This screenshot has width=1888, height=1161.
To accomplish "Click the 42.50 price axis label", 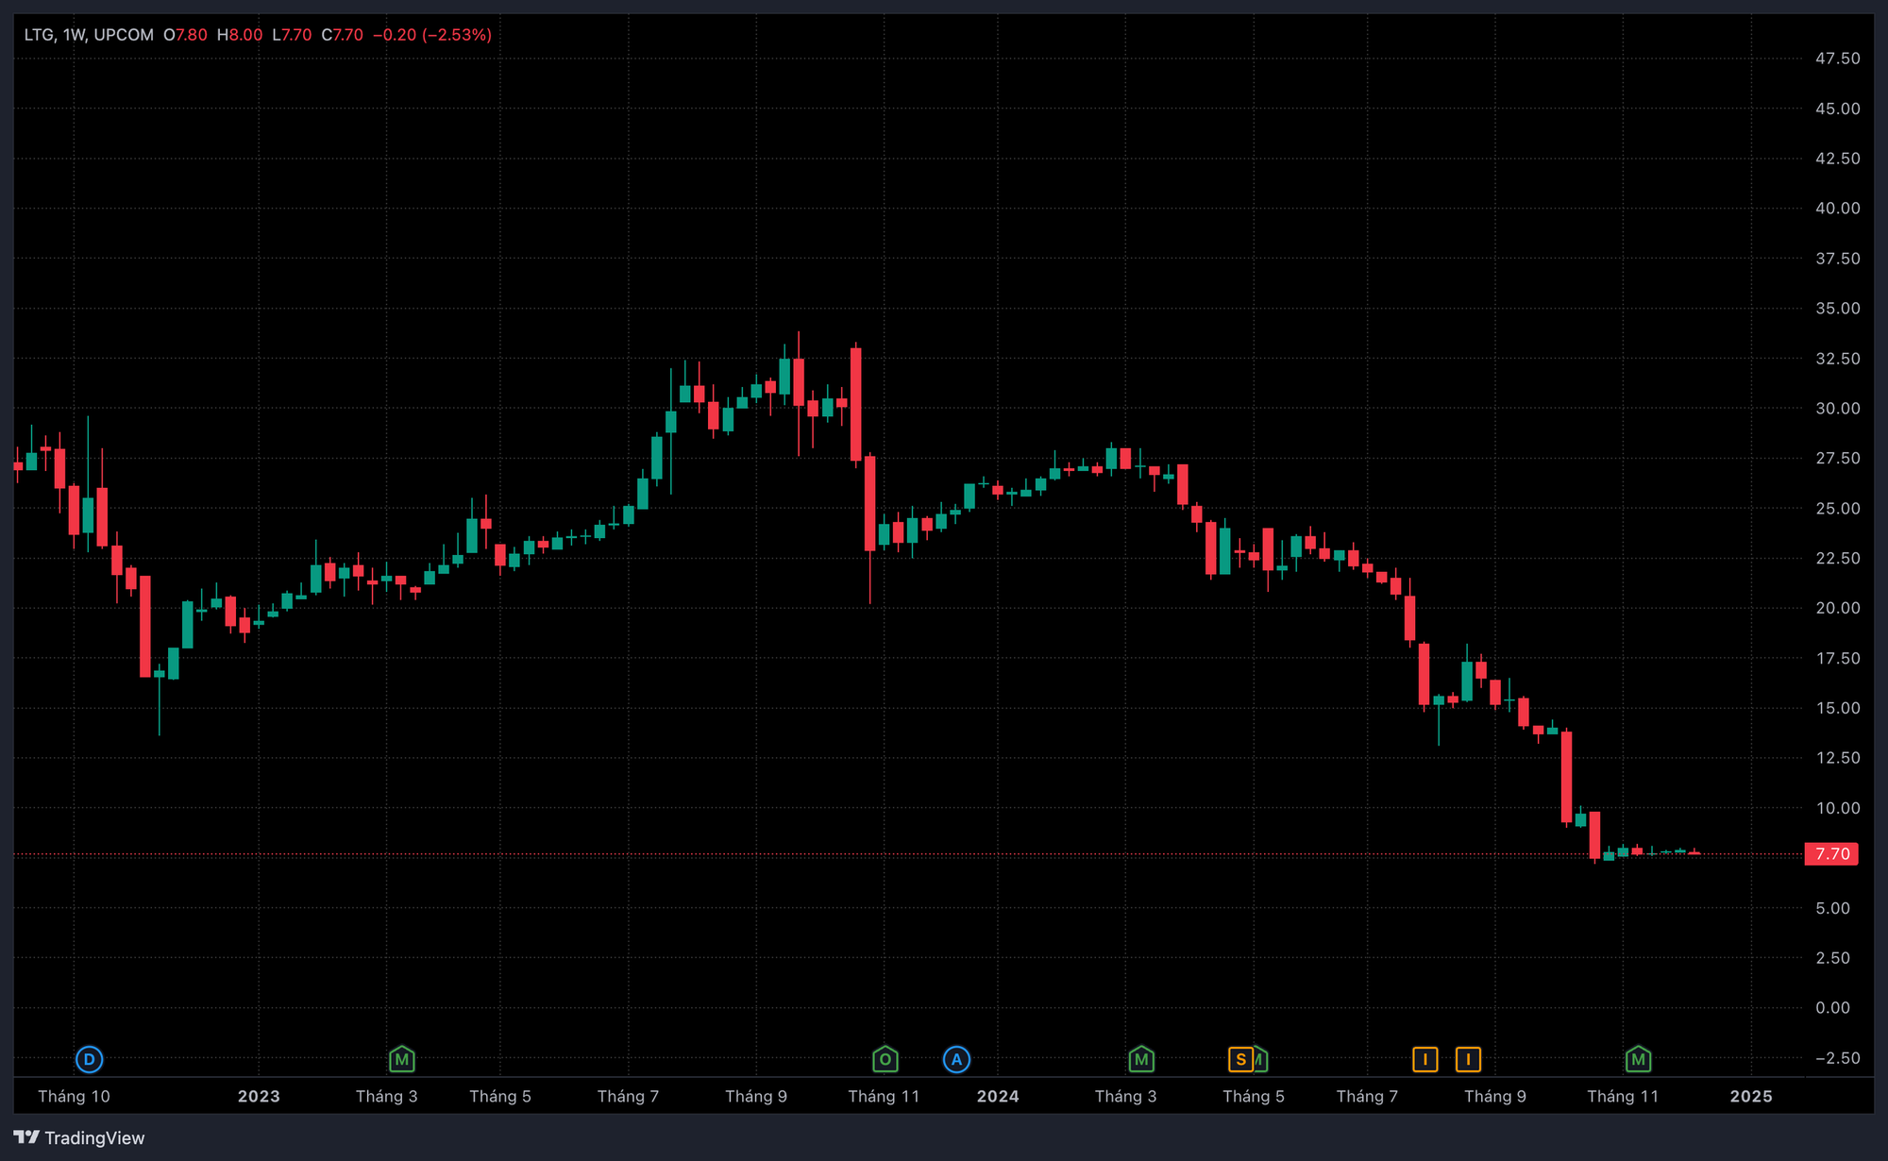I will pos(1837,159).
